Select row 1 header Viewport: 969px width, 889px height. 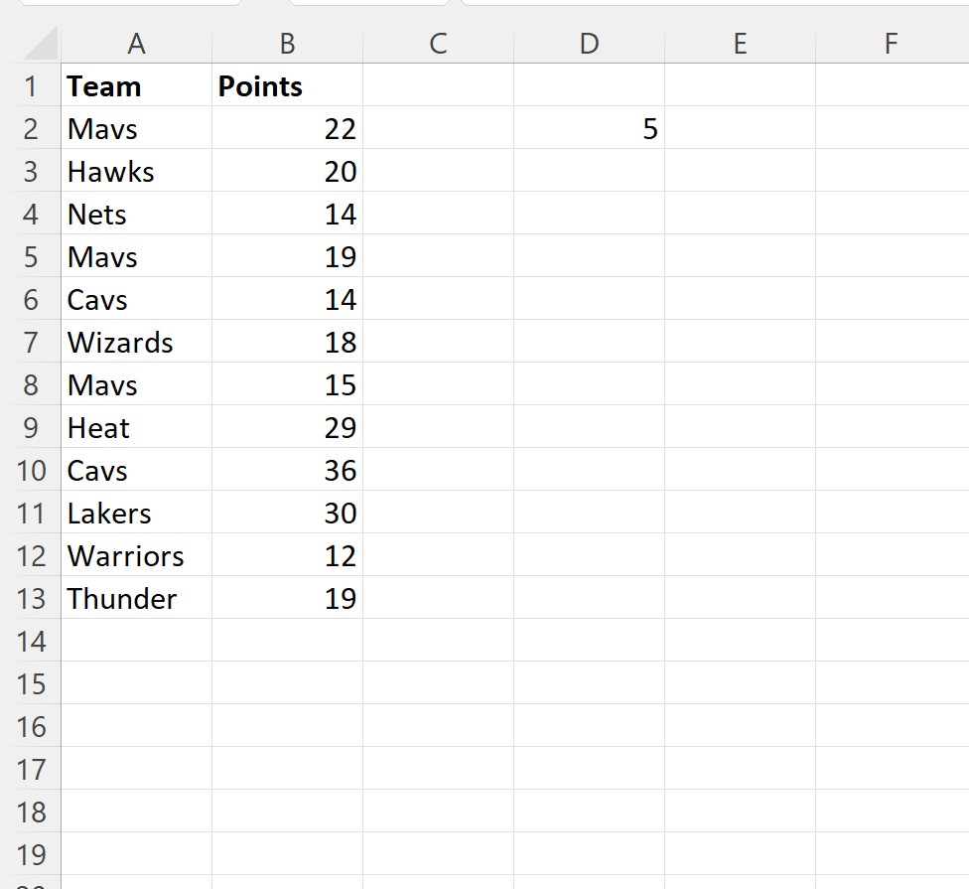point(31,85)
